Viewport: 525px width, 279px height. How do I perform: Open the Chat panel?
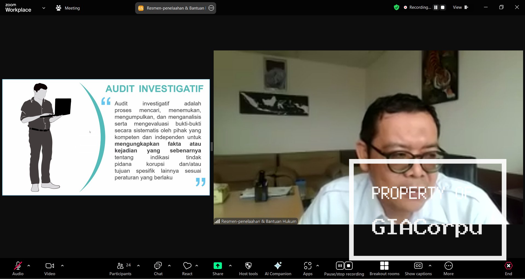[158, 269]
